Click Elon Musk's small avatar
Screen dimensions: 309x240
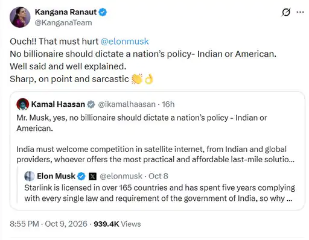coord(30,176)
